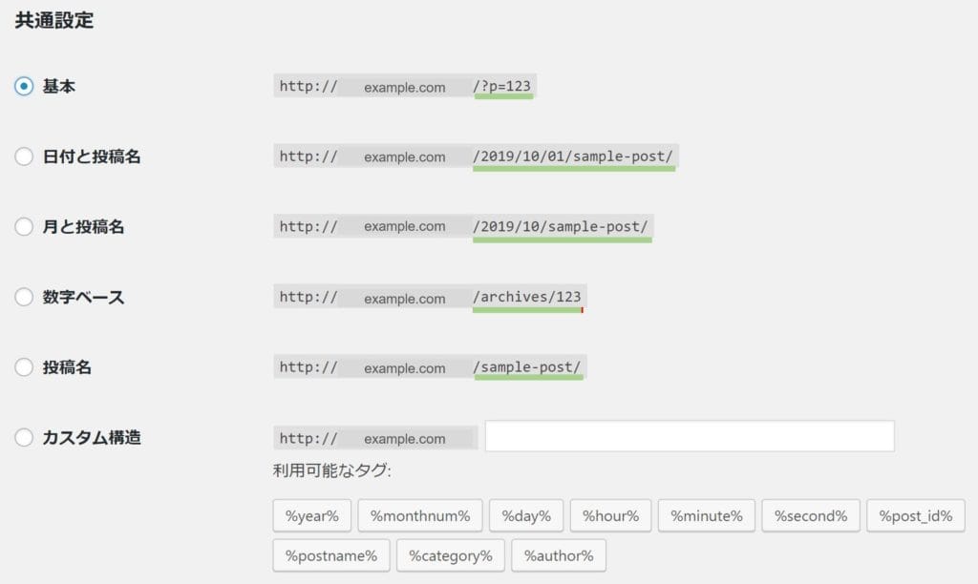Click the /?p=123 sample URL code

(x=502, y=87)
